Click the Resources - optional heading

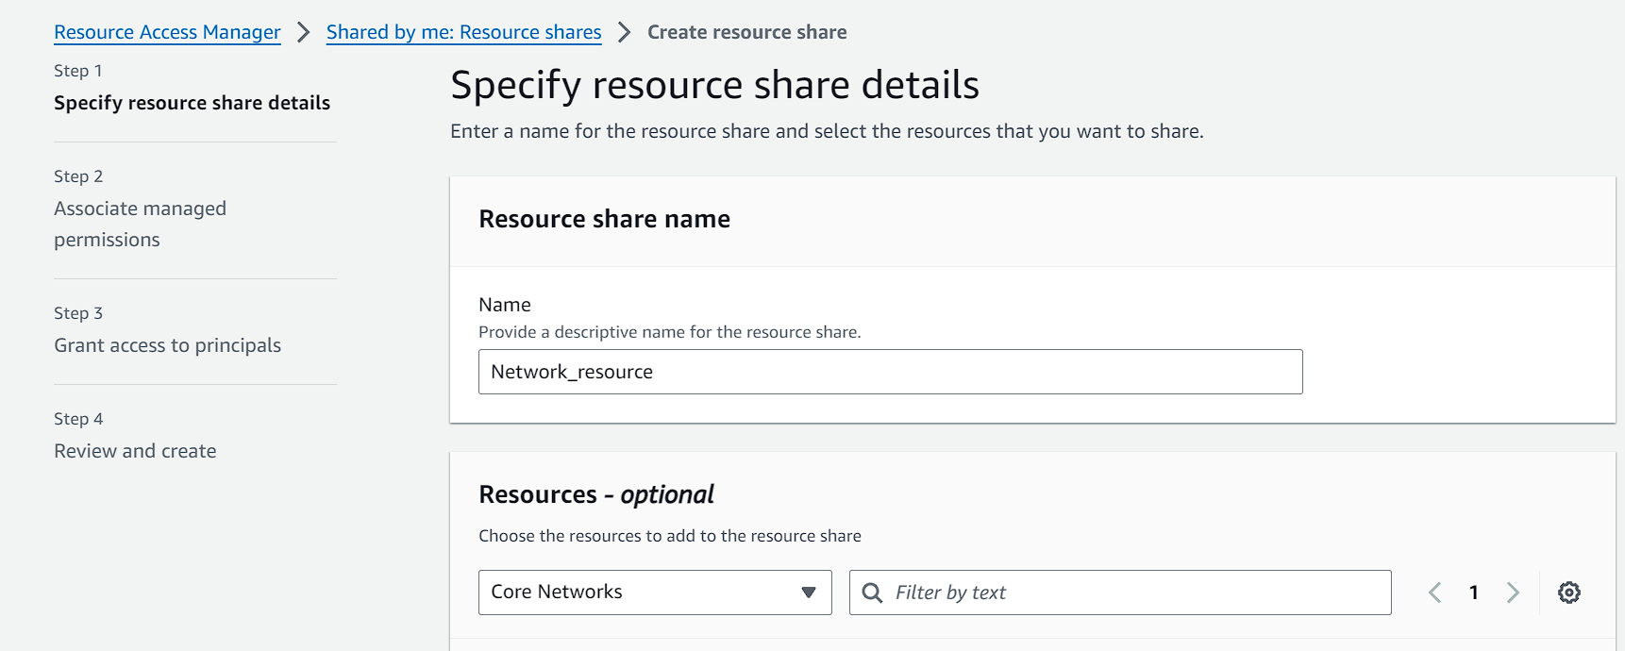[x=595, y=494]
